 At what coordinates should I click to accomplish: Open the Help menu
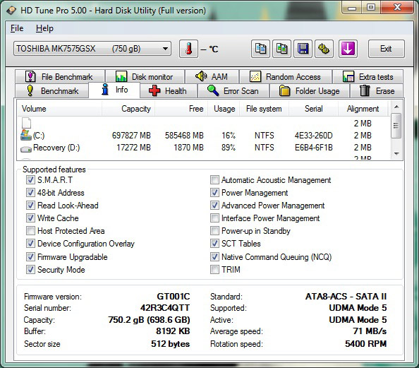(x=44, y=28)
